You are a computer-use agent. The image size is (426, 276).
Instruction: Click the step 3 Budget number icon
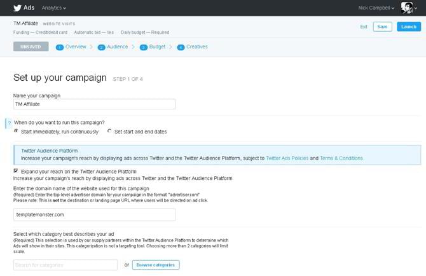pyautogui.click(x=144, y=47)
